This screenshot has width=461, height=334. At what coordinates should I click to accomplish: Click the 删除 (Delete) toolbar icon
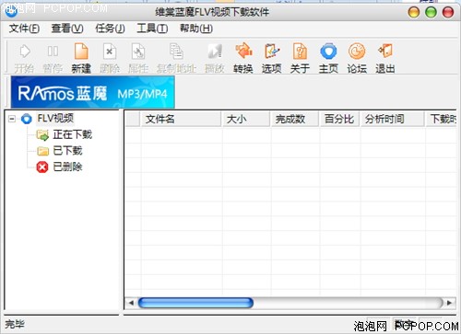pyautogui.click(x=110, y=52)
